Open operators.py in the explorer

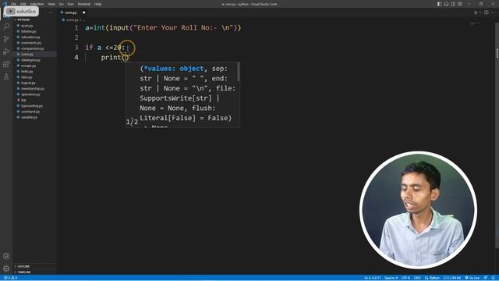click(x=30, y=94)
